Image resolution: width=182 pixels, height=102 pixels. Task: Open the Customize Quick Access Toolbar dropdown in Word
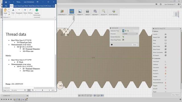point(13,2)
